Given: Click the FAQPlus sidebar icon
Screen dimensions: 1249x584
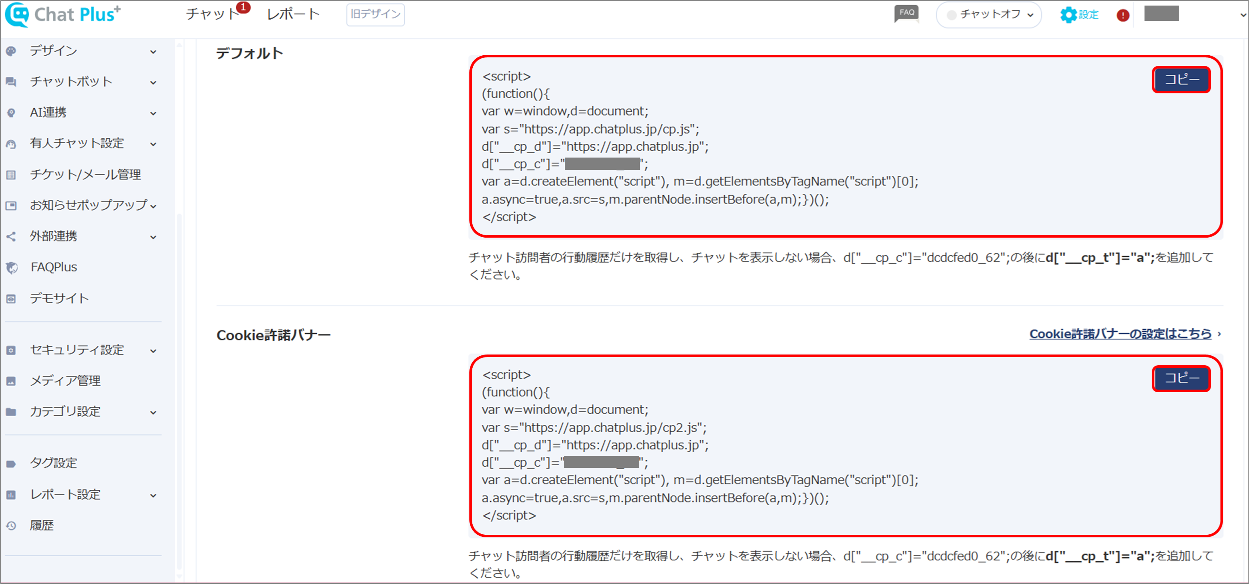Looking at the screenshot, I should [x=11, y=268].
